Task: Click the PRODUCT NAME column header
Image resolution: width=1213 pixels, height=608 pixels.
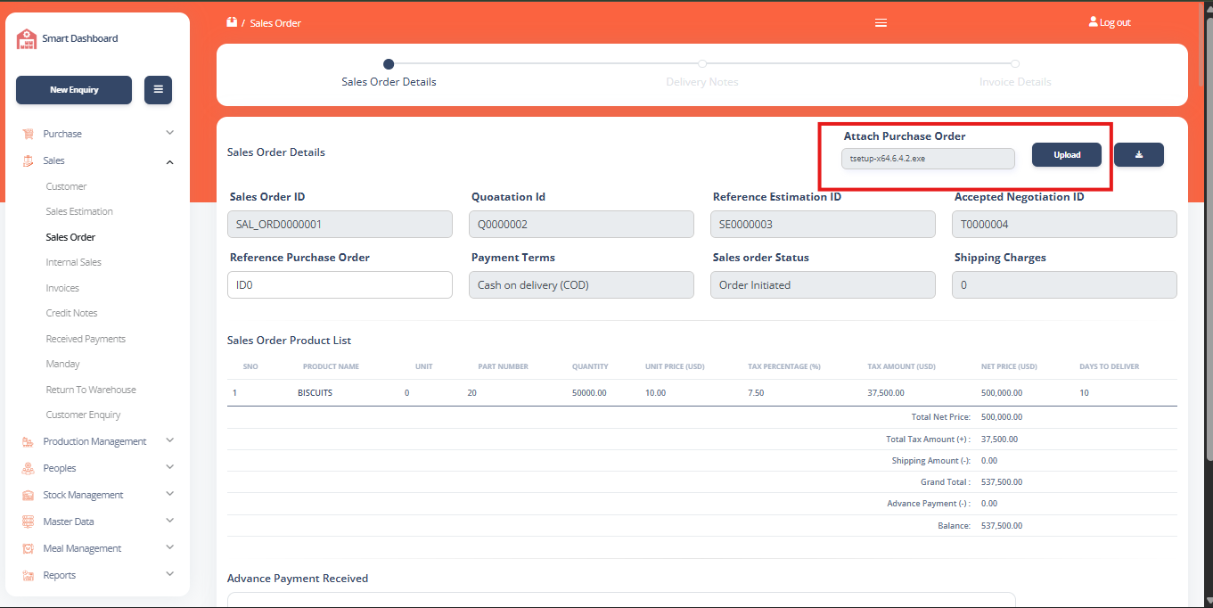Action: coord(331,366)
